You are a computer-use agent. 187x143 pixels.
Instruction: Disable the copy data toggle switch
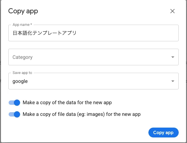[x=14, y=102]
